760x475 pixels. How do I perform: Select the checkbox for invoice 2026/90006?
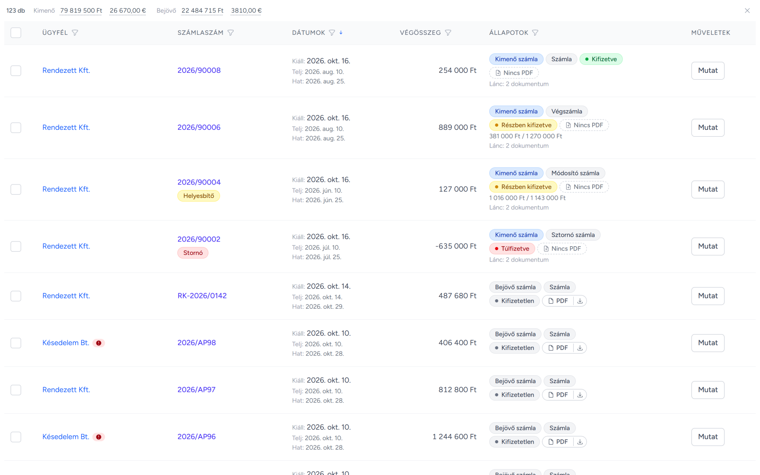16,128
